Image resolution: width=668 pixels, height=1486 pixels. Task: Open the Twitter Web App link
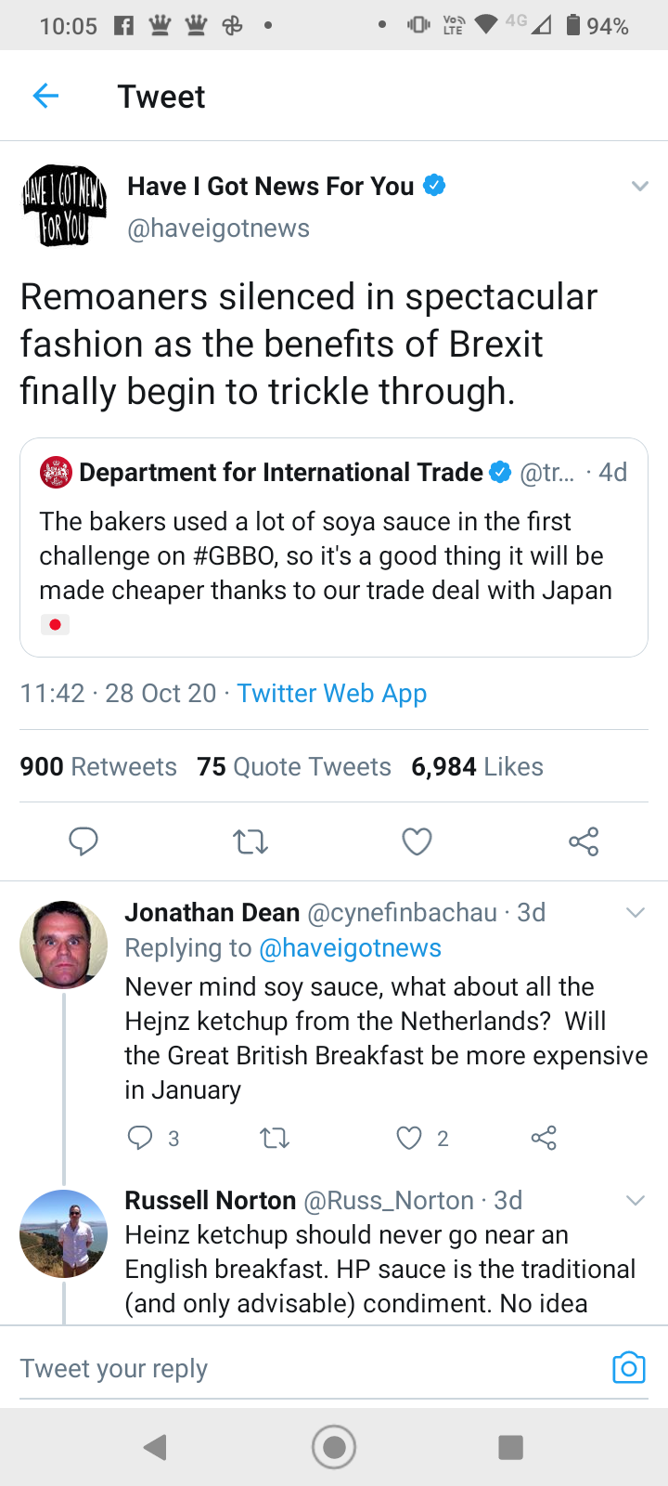(x=332, y=693)
